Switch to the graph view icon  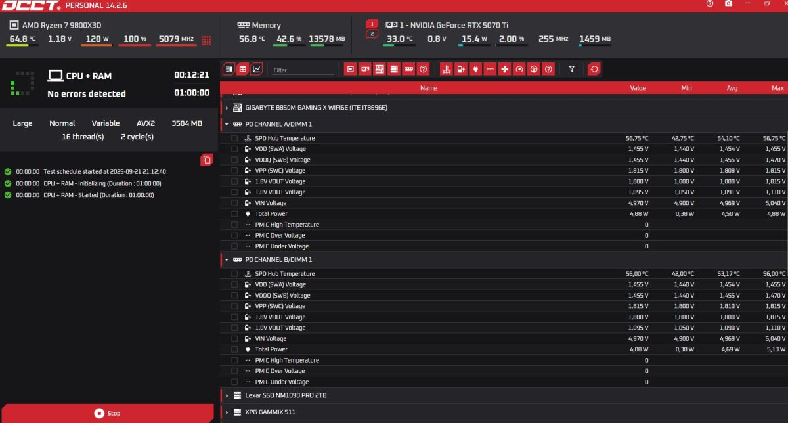click(x=256, y=69)
